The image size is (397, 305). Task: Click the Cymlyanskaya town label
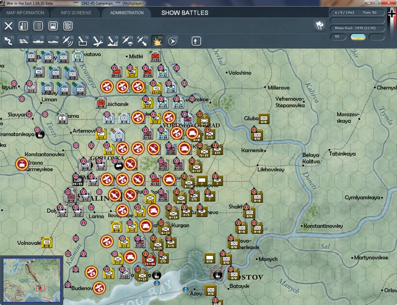pos(362,197)
